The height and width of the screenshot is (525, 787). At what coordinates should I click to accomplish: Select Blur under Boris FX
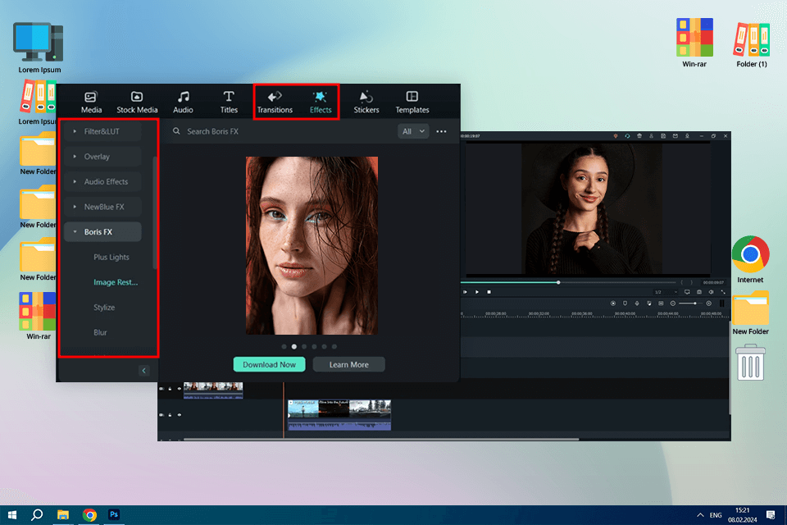(x=100, y=332)
